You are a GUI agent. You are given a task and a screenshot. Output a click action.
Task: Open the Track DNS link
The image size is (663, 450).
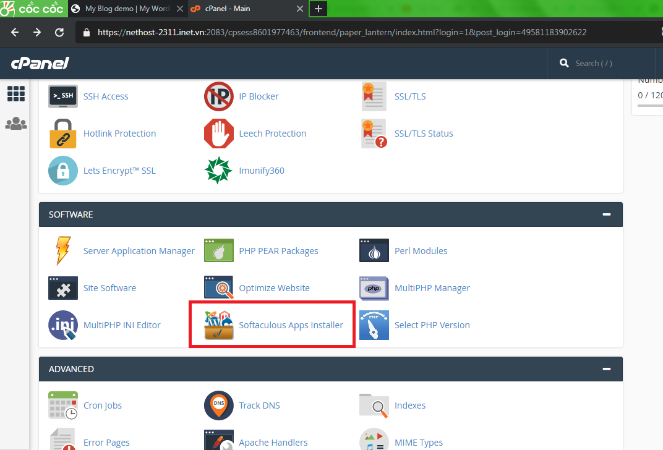(260, 405)
